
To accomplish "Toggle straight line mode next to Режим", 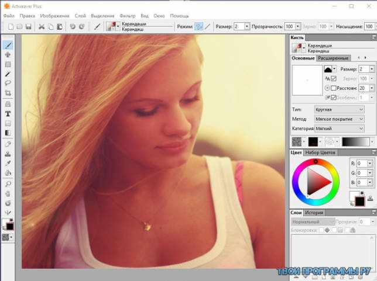I will [207, 26].
